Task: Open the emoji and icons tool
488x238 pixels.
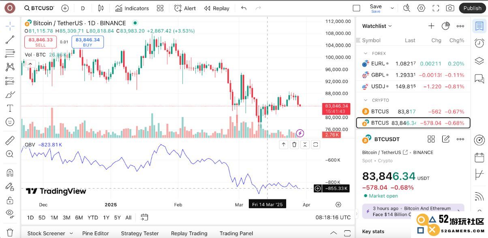Action: pyautogui.click(x=10, y=122)
